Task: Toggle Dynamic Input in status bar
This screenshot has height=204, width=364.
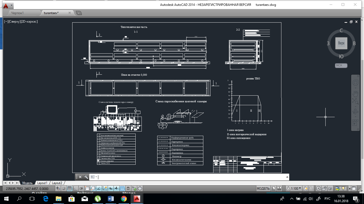Action: (x=111, y=189)
